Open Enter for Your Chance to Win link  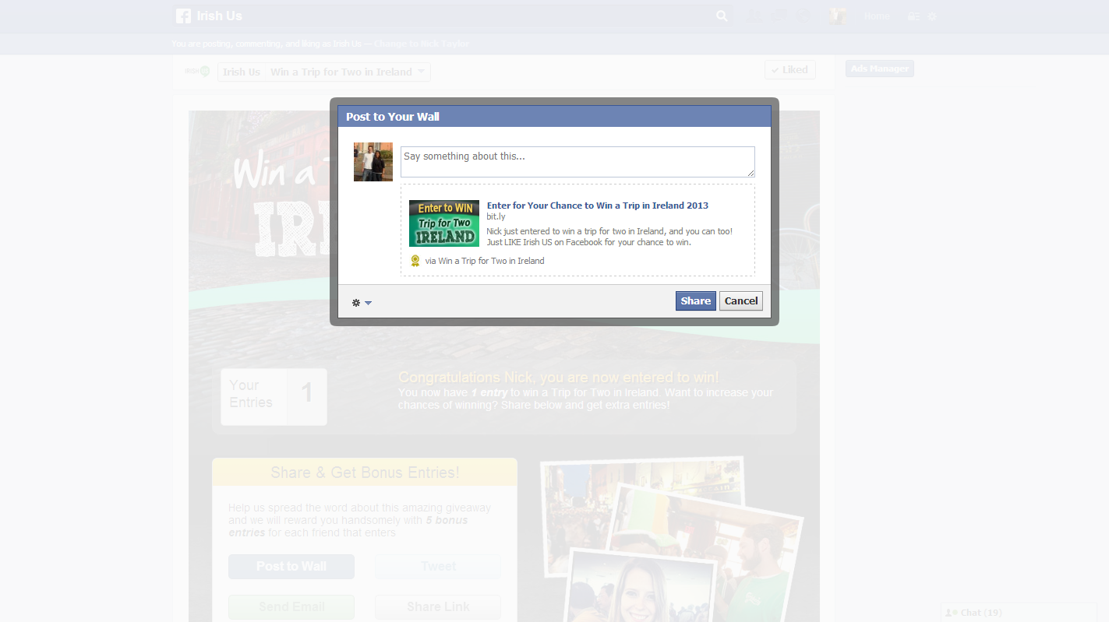pos(598,206)
